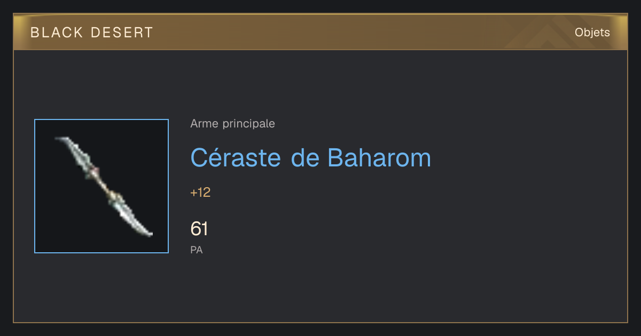Select the PA stat label
Viewport: 641px width, 336px height.
(197, 250)
